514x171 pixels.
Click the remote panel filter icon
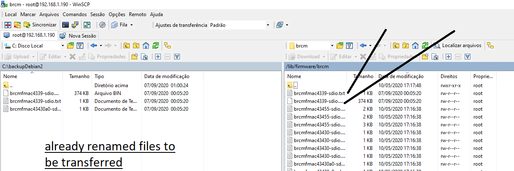(349, 45)
